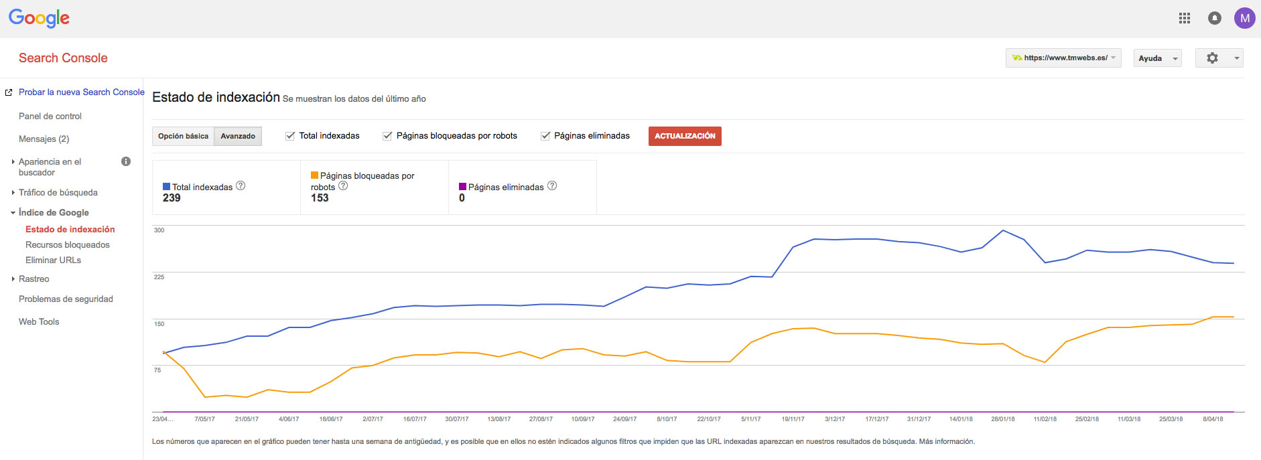Click the 8/04/18 date label
Screen dimensions: 1261x460
pyautogui.click(x=1213, y=419)
